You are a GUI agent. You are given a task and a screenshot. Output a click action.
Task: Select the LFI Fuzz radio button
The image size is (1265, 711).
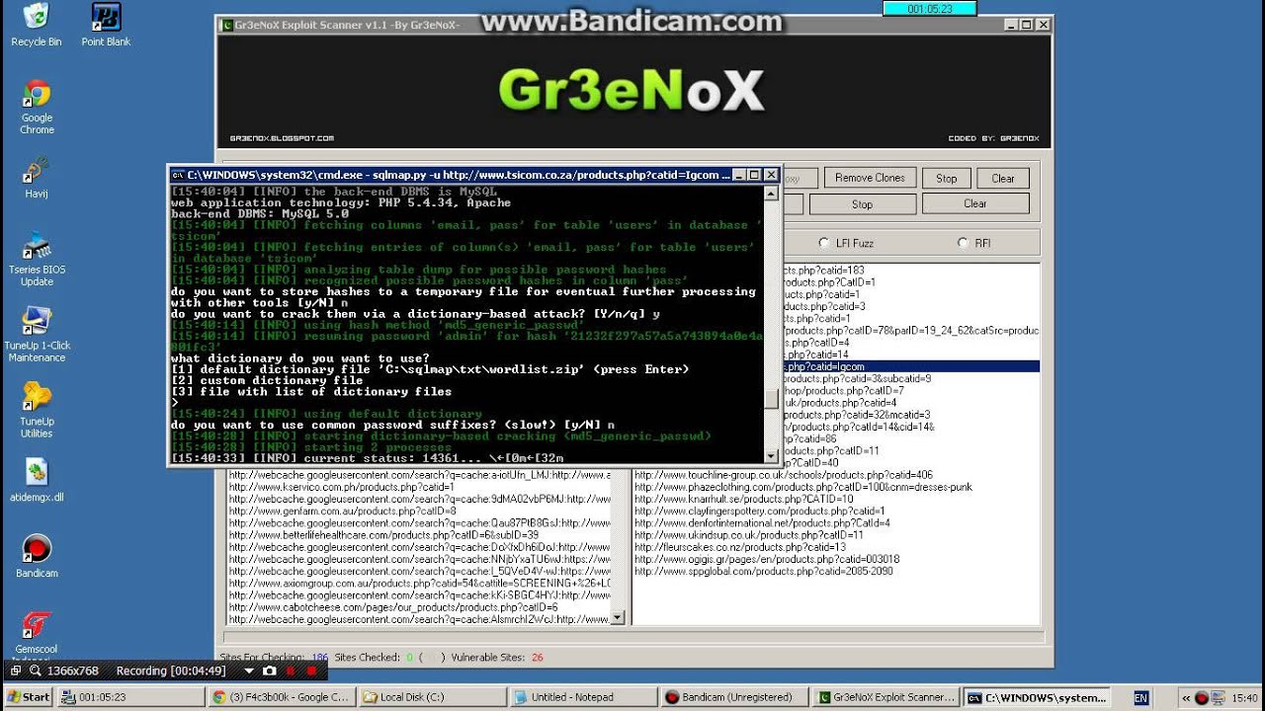point(824,243)
